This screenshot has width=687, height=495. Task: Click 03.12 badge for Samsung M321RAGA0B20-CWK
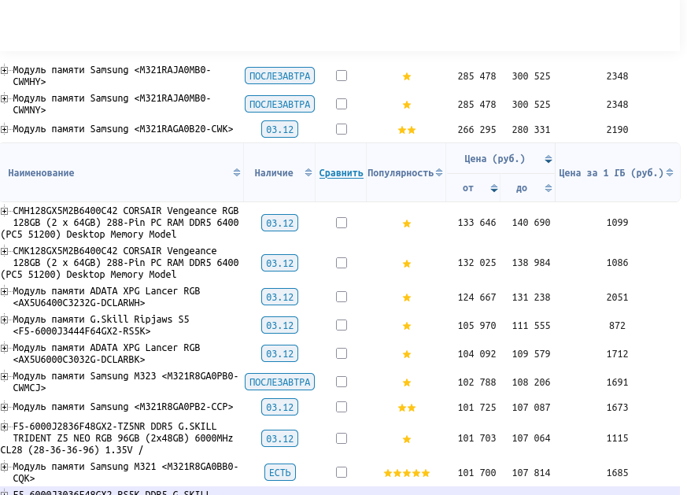tap(279, 129)
